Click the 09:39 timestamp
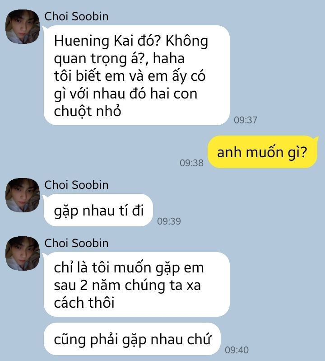The width and height of the screenshot is (325, 361). 169,221
